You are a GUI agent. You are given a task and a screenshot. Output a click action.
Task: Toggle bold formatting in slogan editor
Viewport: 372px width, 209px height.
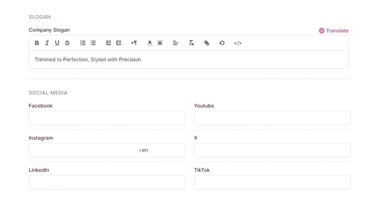click(37, 43)
